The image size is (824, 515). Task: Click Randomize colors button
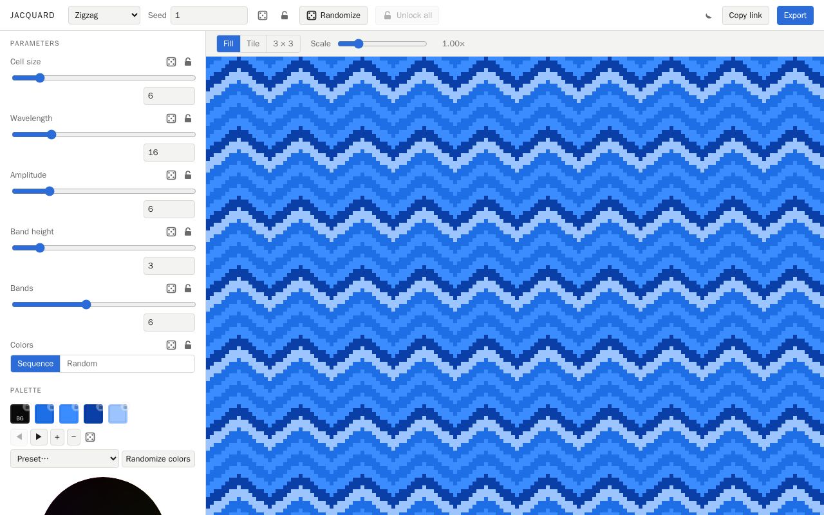click(x=158, y=459)
